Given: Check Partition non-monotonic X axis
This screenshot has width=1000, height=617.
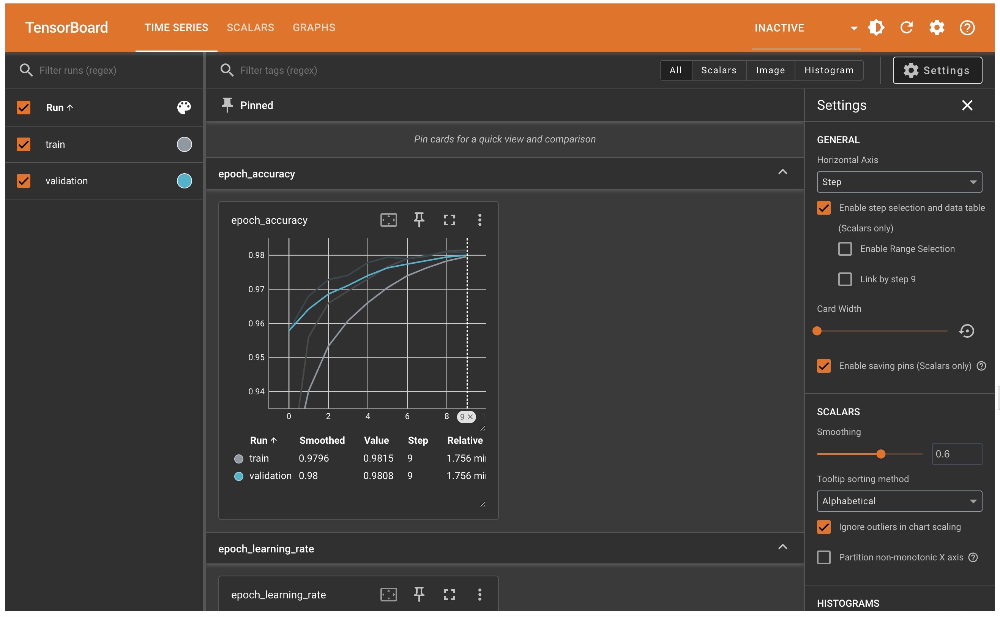Looking at the screenshot, I should (823, 557).
